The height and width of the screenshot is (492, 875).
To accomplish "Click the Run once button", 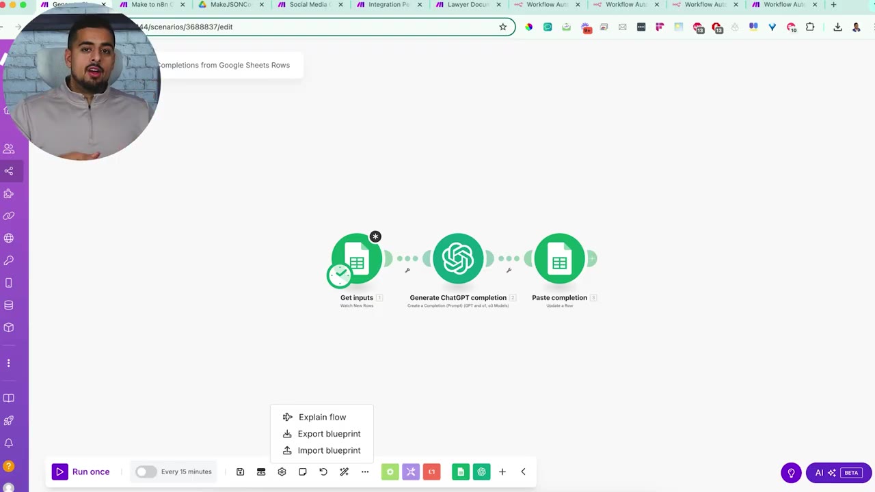I will 81,471.
